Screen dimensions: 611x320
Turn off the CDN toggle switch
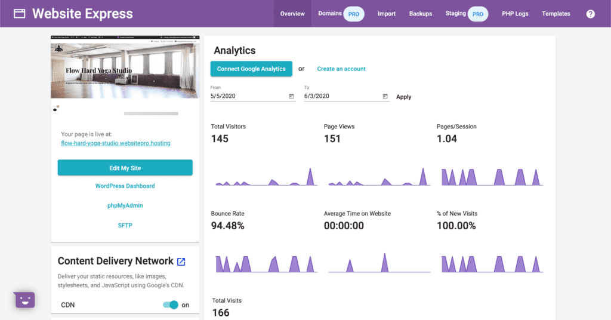click(171, 304)
